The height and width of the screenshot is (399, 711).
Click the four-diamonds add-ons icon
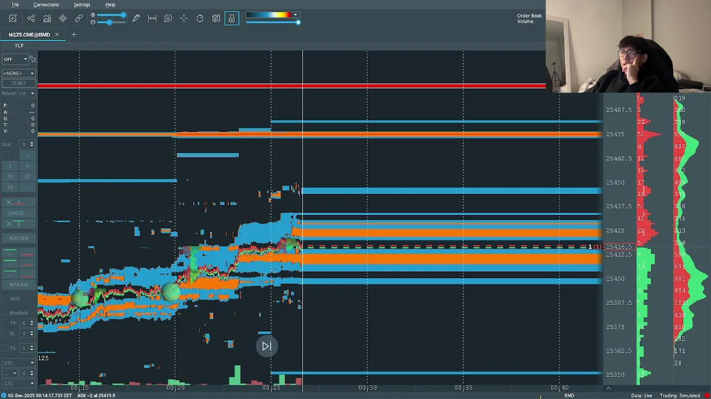(63, 18)
